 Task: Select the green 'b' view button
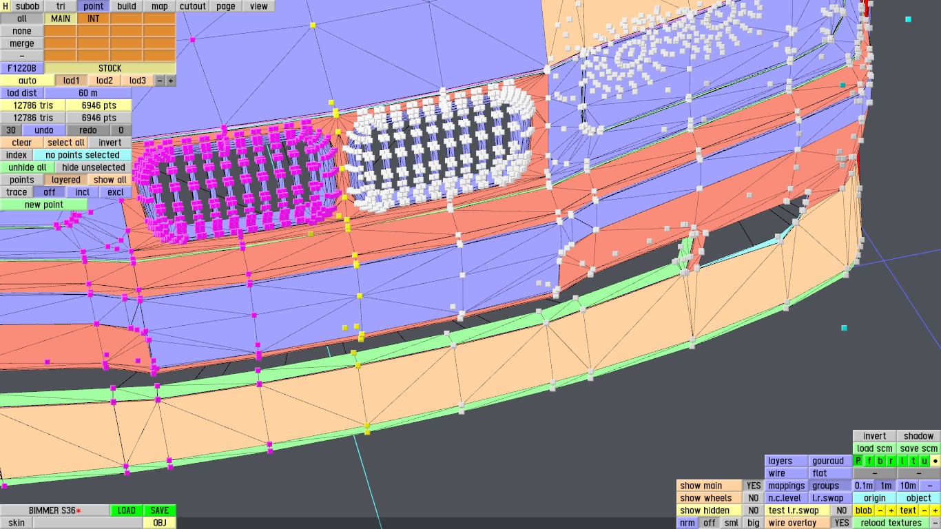click(x=880, y=461)
